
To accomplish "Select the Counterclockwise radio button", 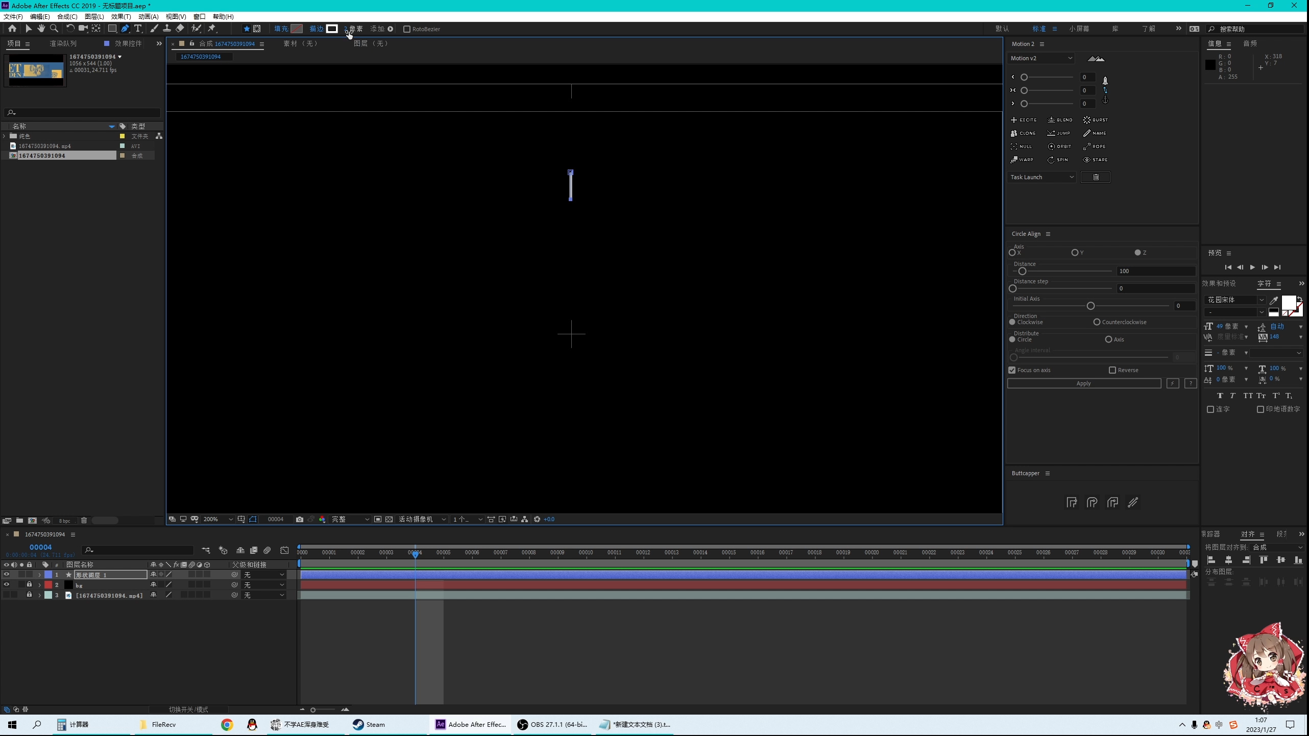I will tap(1097, 322).
